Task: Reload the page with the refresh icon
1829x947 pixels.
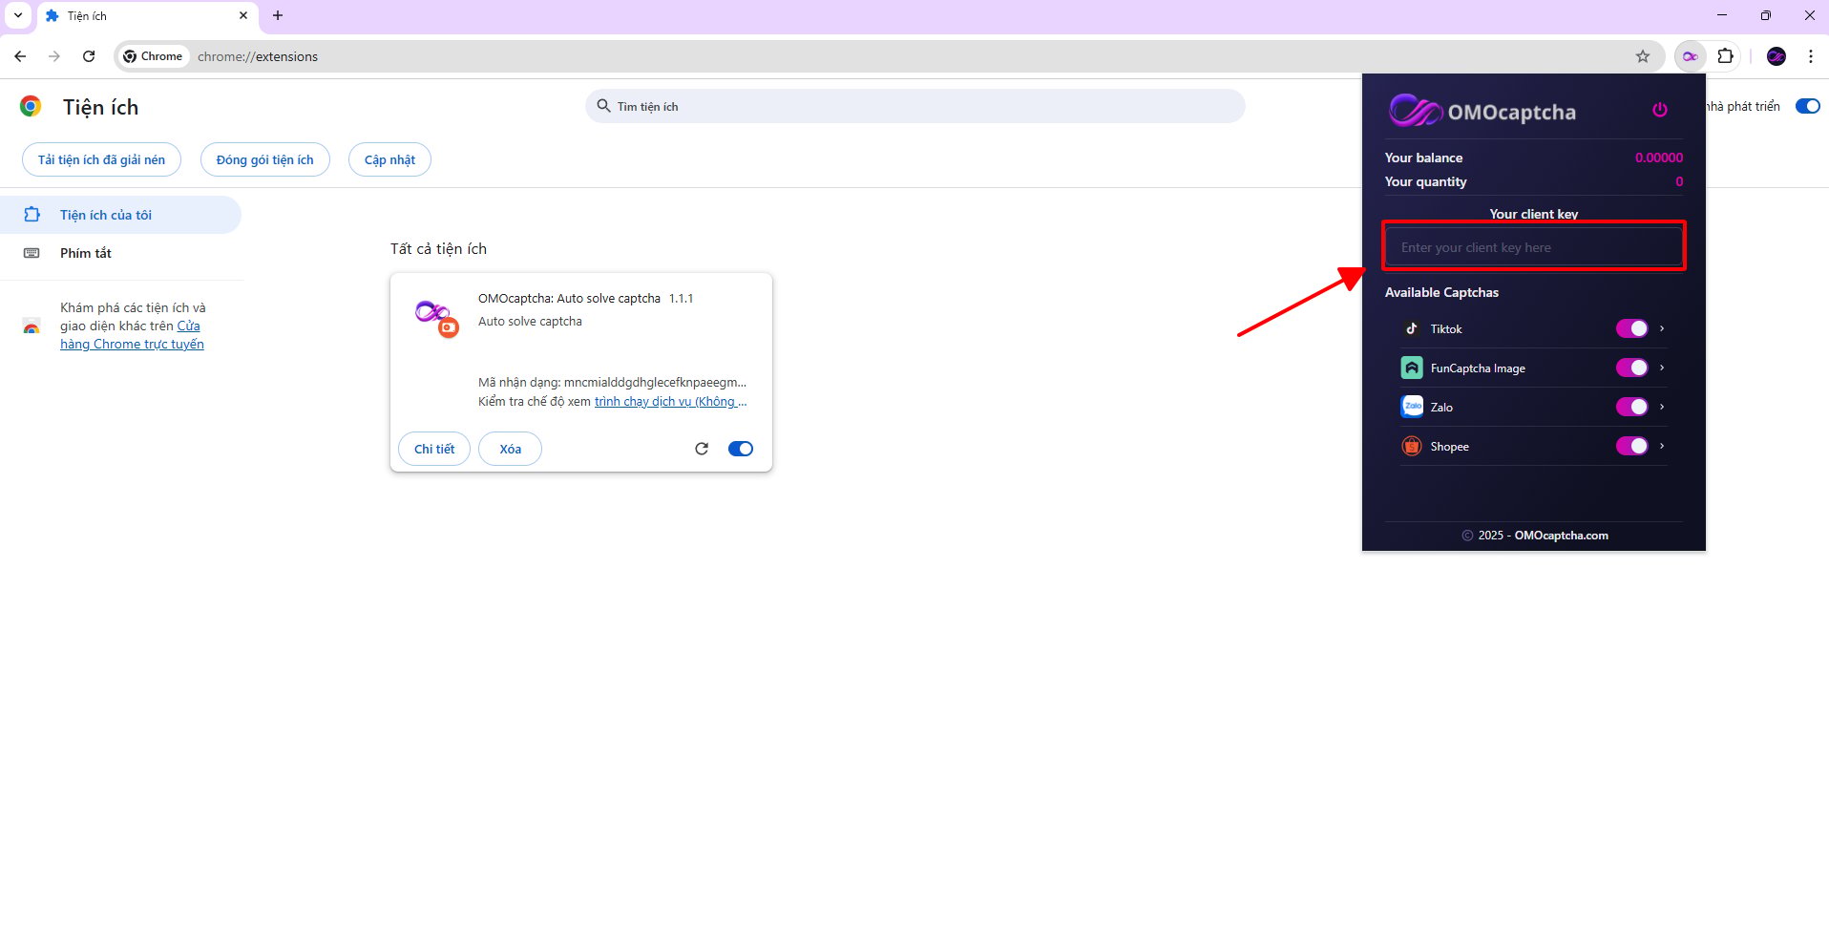Action: tap(89, 56)
